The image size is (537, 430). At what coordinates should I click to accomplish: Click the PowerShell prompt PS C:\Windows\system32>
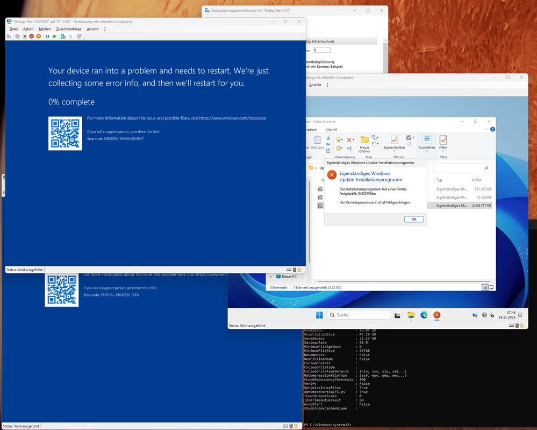click(327, 425)
